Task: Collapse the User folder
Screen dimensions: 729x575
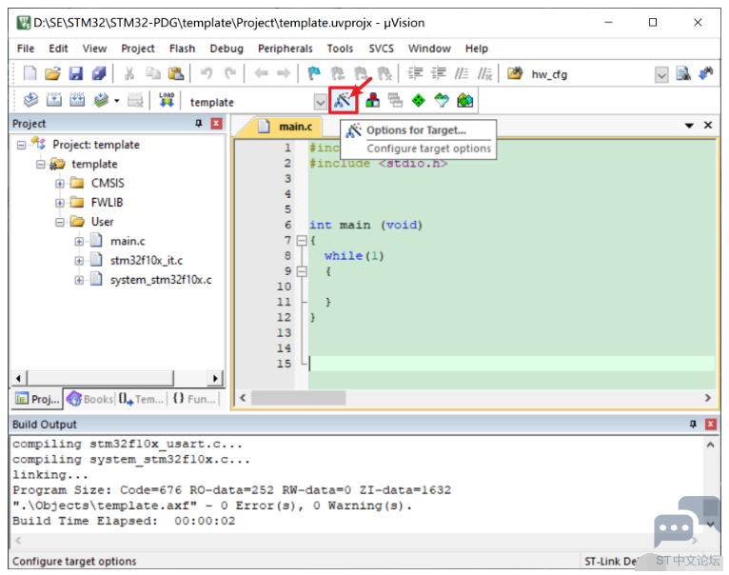Action: (60, 223)
